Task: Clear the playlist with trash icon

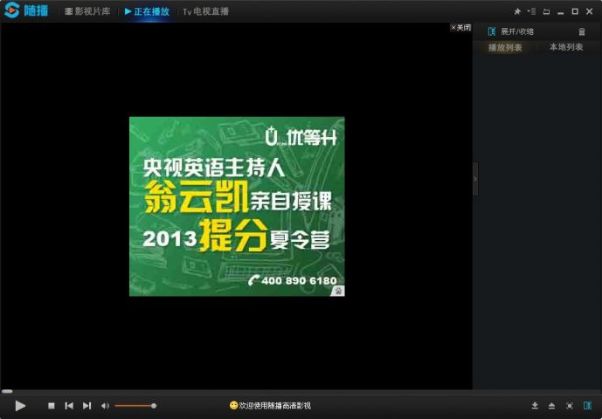Action: tap(582, 31)
